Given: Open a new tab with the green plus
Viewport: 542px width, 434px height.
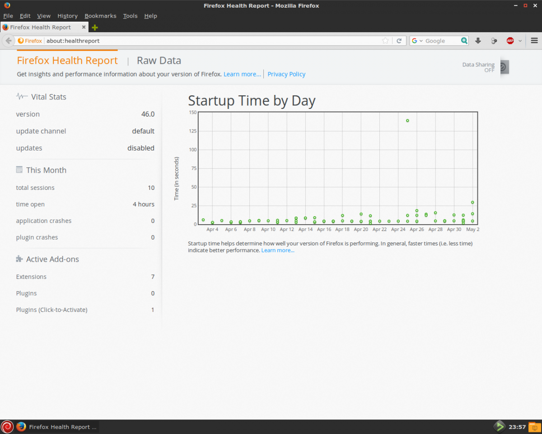Looking at the screenshot, I should coord(94,27).
